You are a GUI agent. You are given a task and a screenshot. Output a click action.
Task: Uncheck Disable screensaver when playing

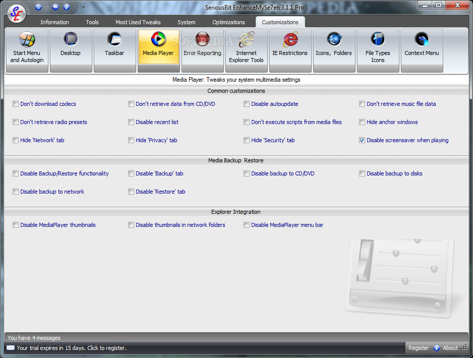click(x=362, y=140)
